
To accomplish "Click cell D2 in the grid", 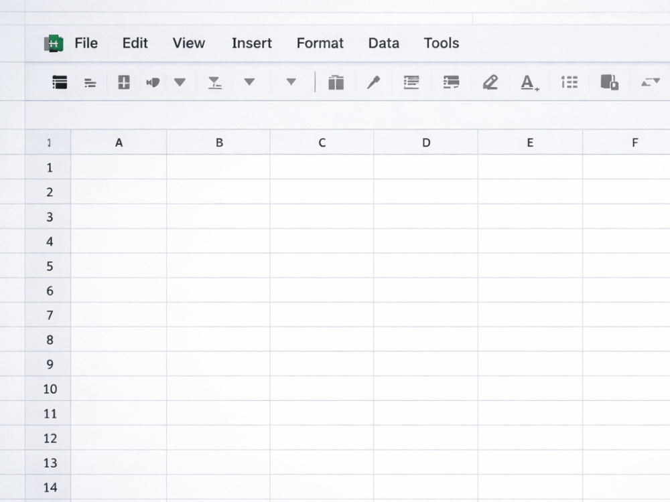I will [x=425, y=191].
